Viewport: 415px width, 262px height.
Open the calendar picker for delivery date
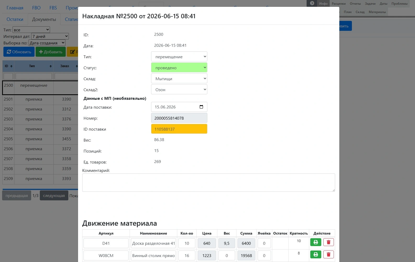[x=201, y=107]
